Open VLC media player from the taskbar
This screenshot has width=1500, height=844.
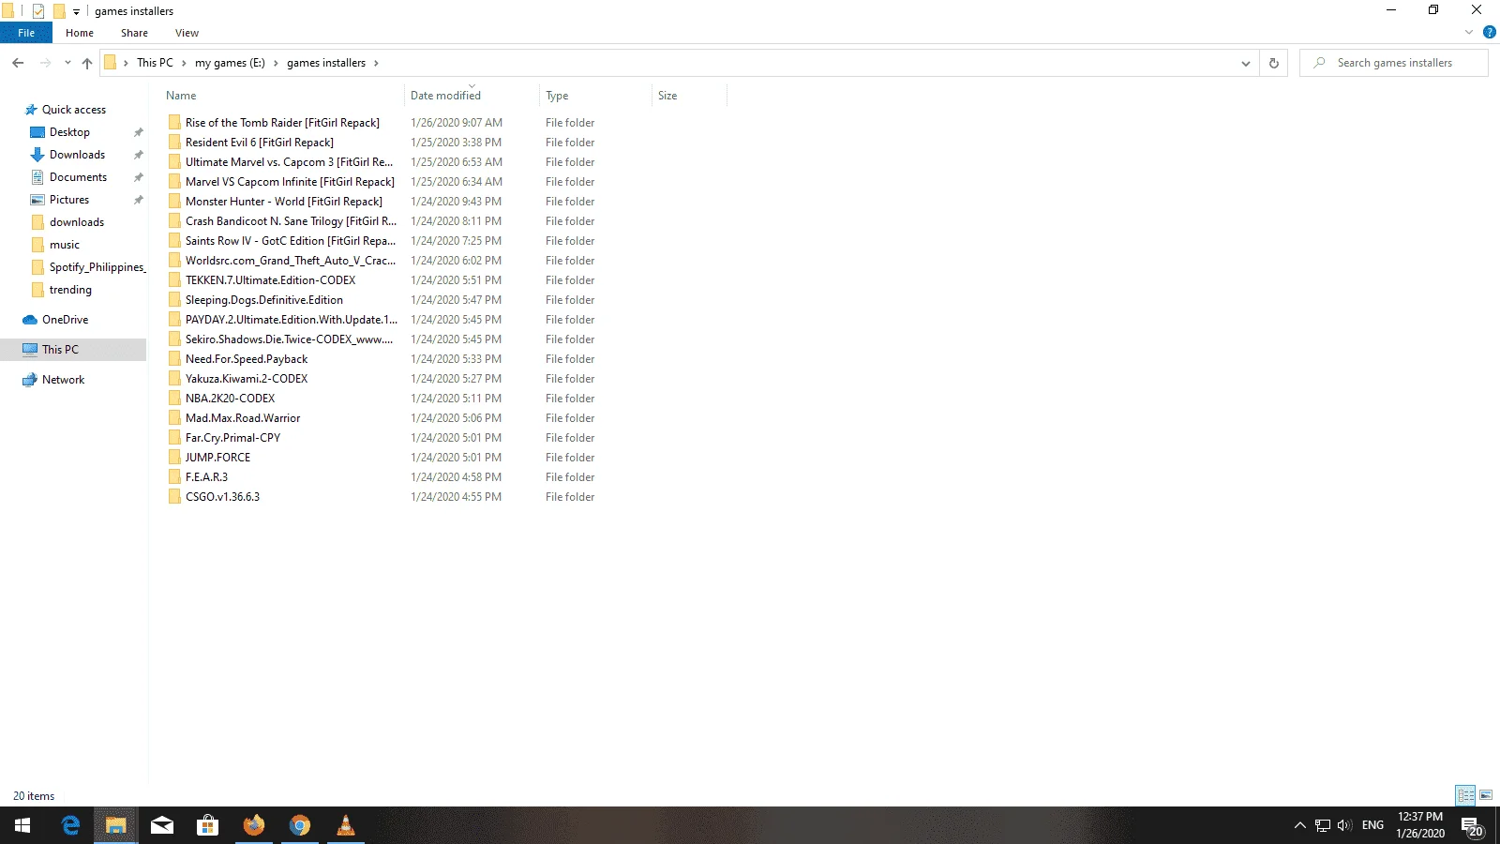(346, 825)
